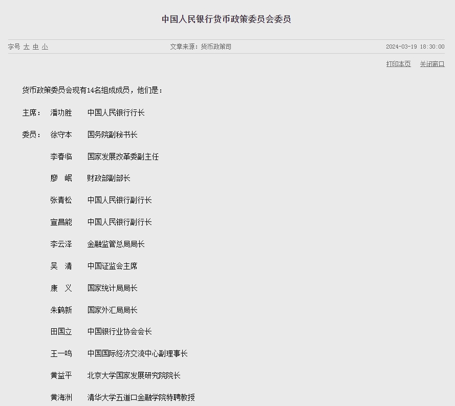Click deputy governor 张青松
Viewport: 455px width, 406px height.
point(61,200)
